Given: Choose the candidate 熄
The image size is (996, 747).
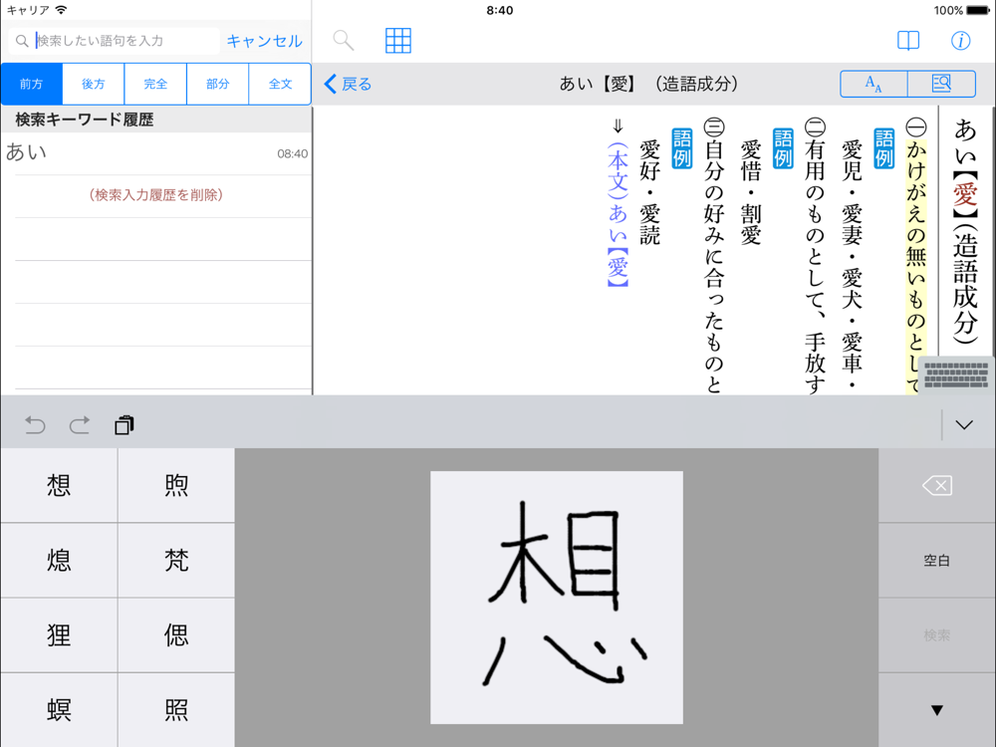Looking at the screenshot, I should click(59, 560).
